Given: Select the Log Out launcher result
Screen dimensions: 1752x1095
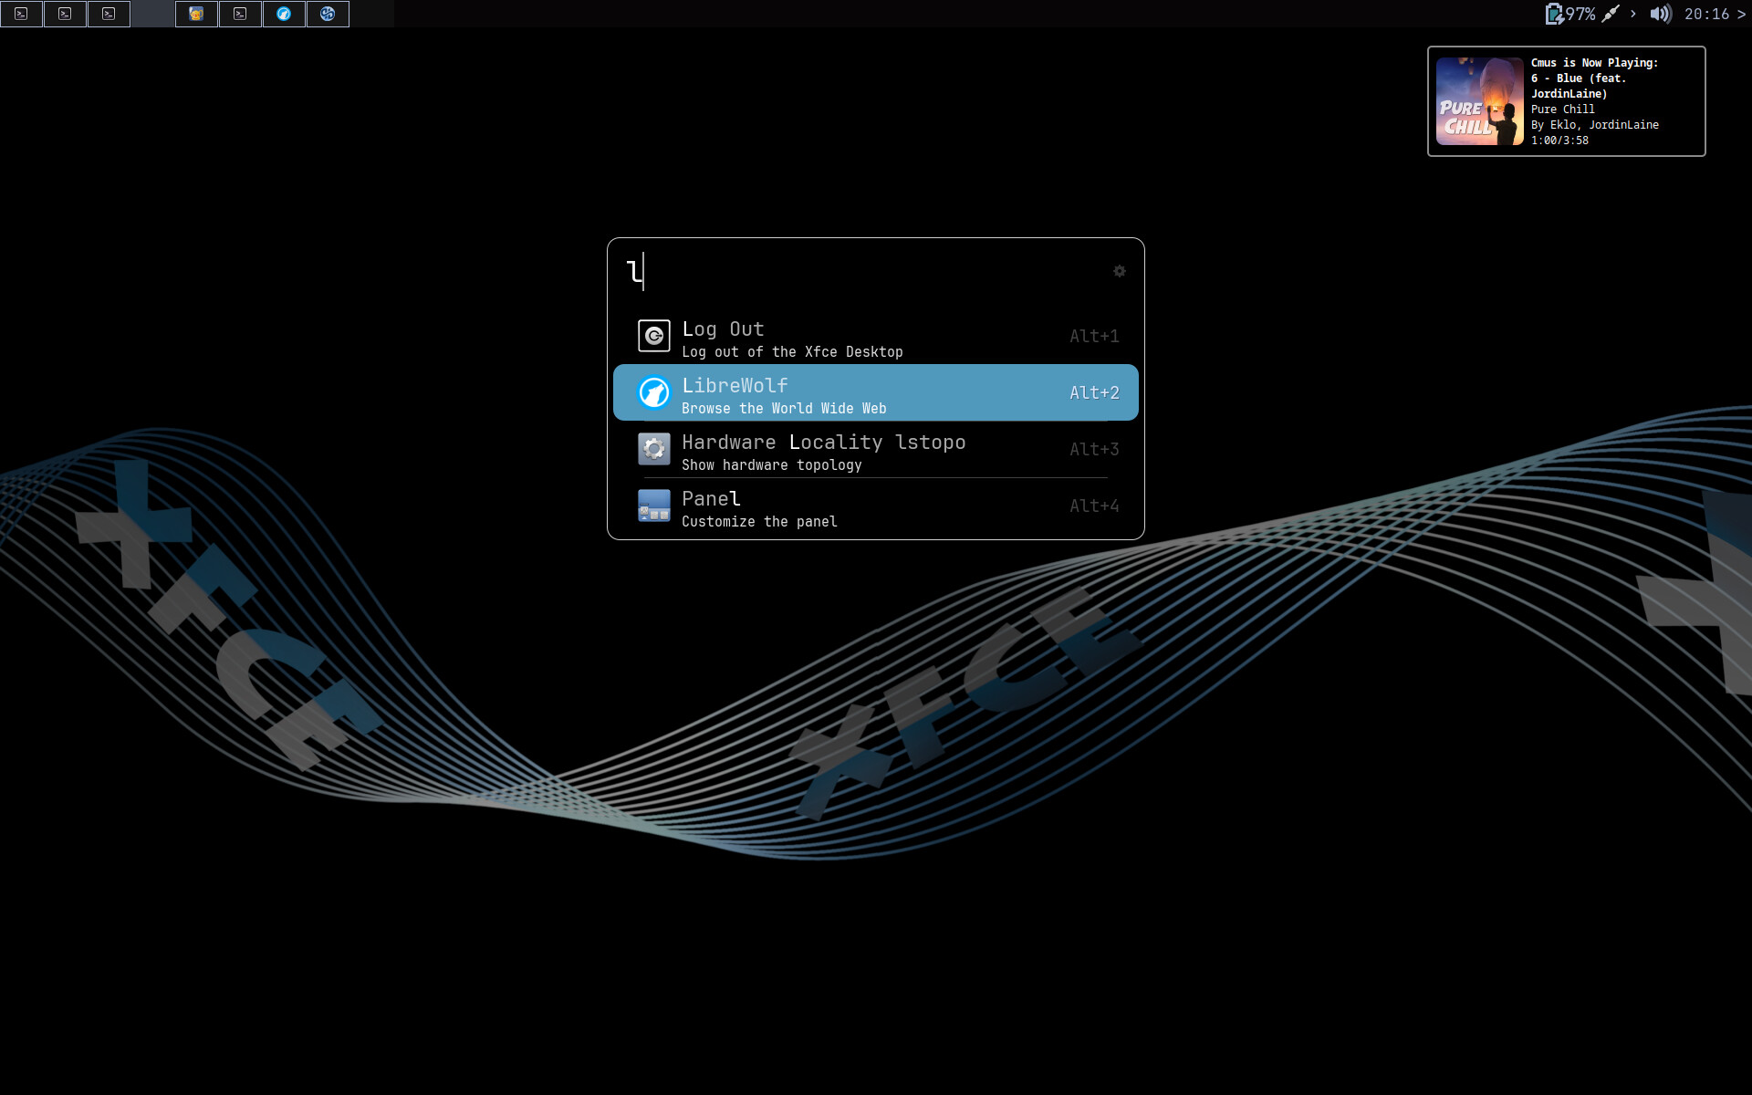Looking at the screenshot, I should point(876,337).
